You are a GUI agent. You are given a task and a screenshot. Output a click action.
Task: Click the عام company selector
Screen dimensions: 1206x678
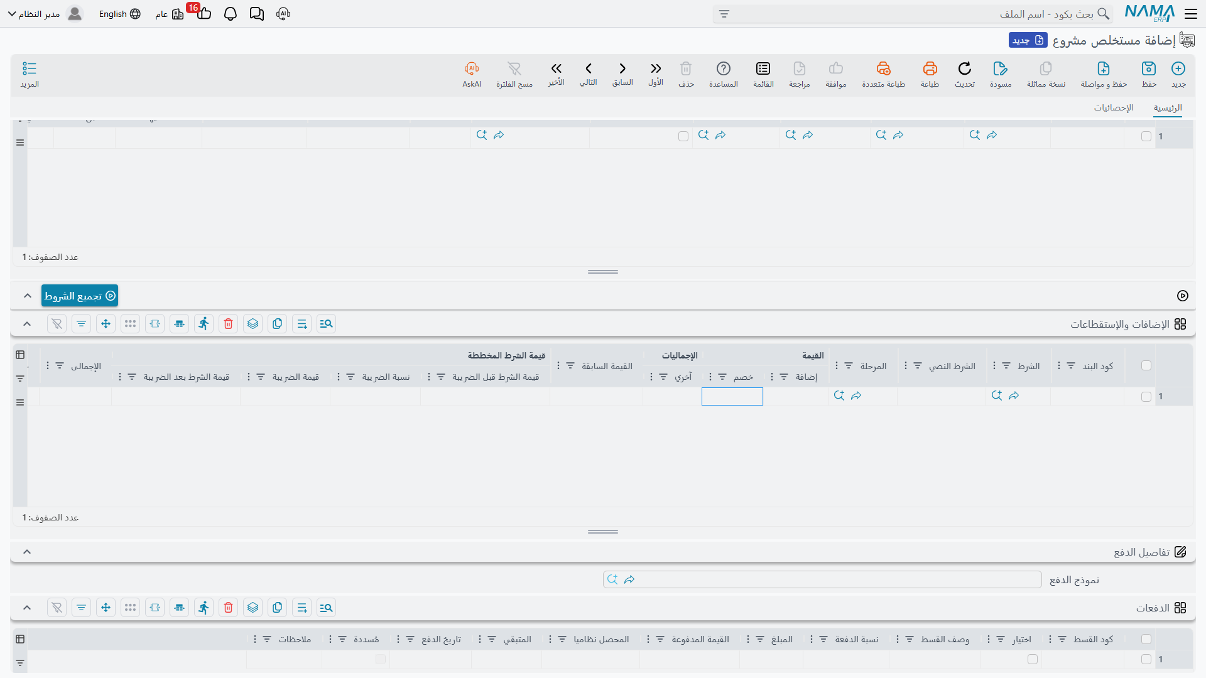169,14
